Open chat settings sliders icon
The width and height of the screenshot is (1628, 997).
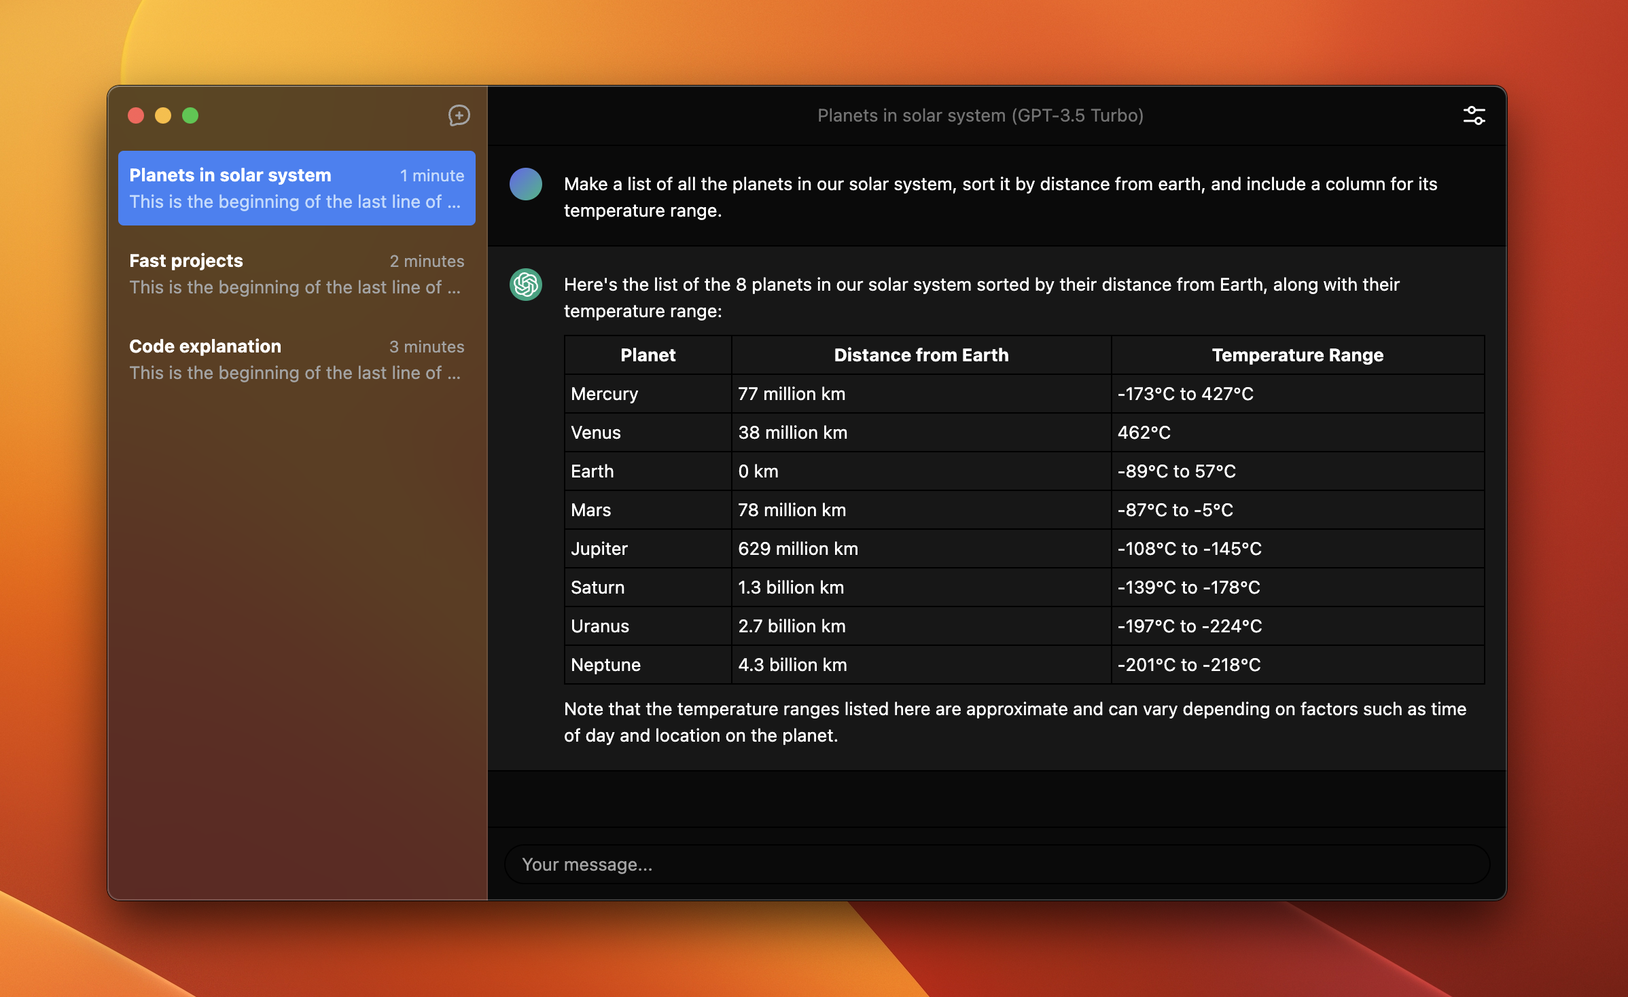pyautogui.click(x=1473, y=115)
